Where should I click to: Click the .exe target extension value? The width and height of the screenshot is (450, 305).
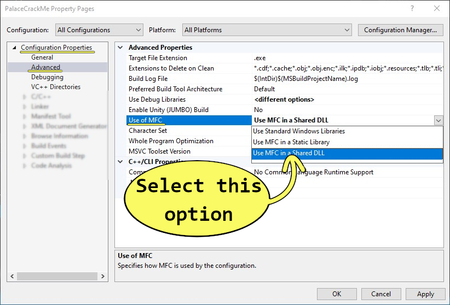coord(259,58)
